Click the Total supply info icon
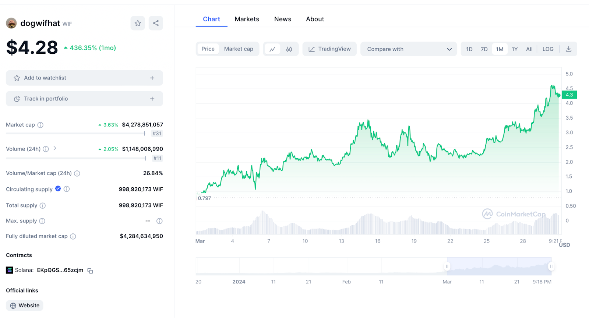This screenshot has width=589, height=318. [x=43, y=205]
